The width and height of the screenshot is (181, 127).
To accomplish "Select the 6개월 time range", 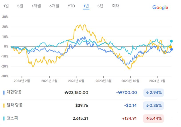I will [x=54, y=6].
